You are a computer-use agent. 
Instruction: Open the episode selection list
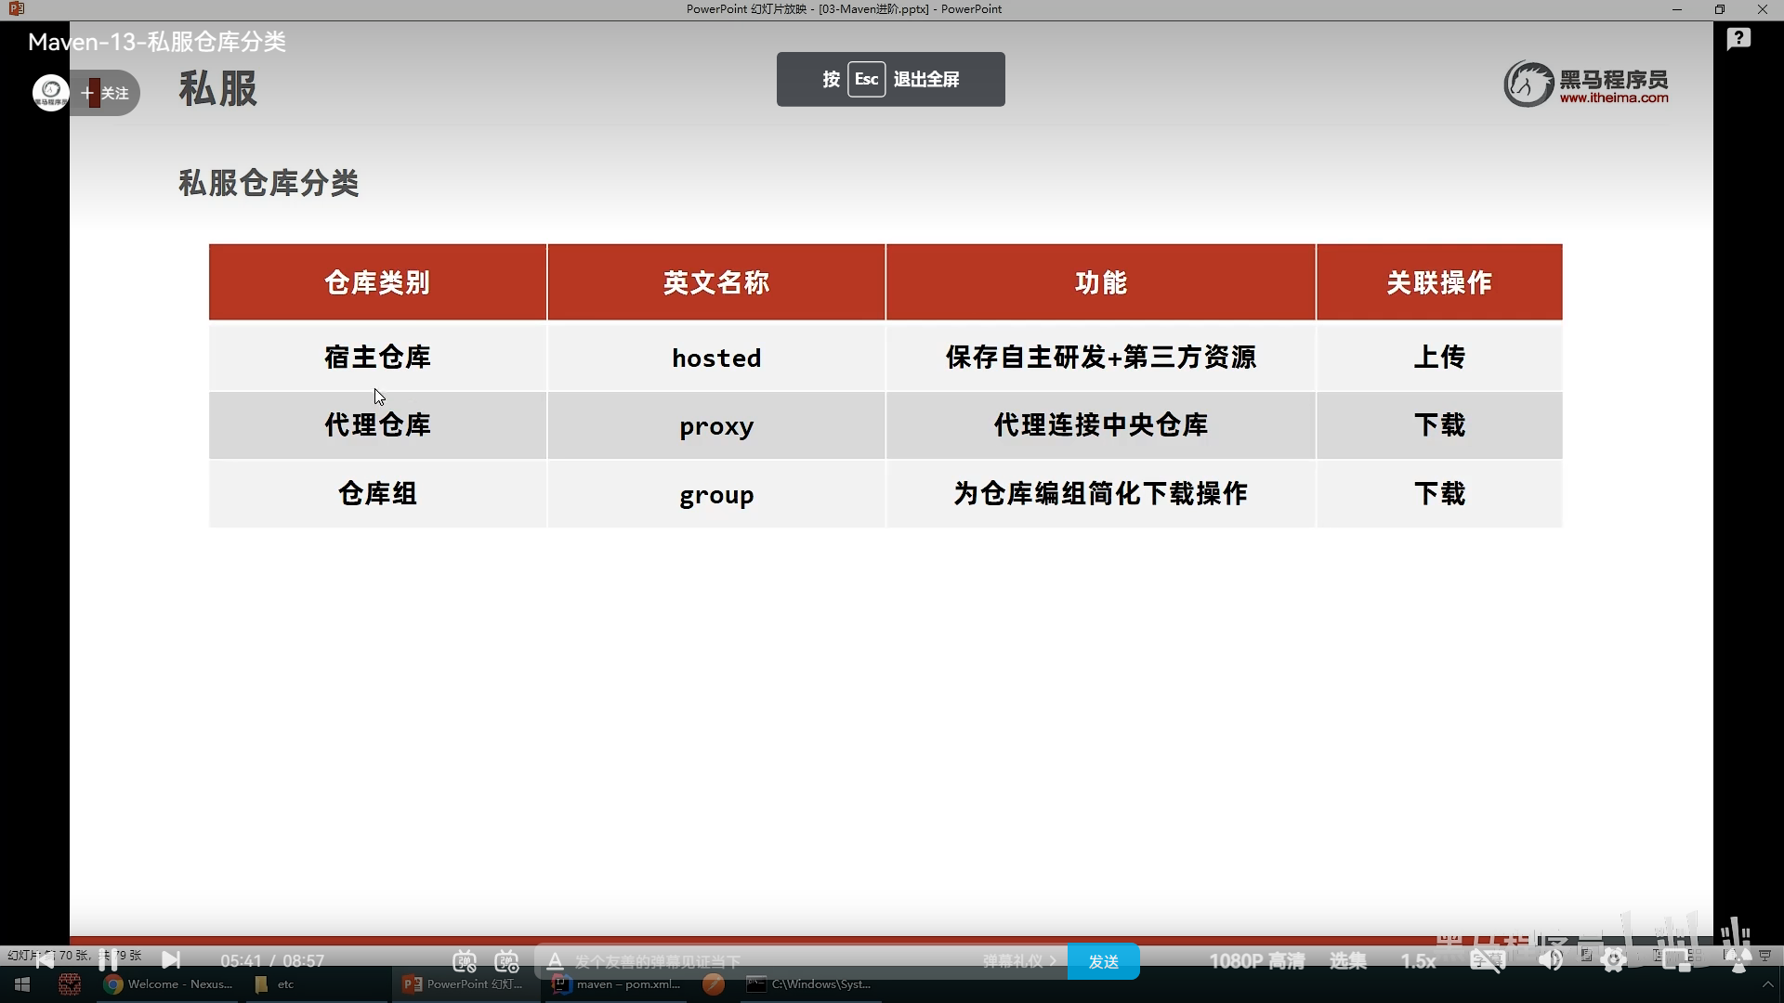[x=1347, y=961]
